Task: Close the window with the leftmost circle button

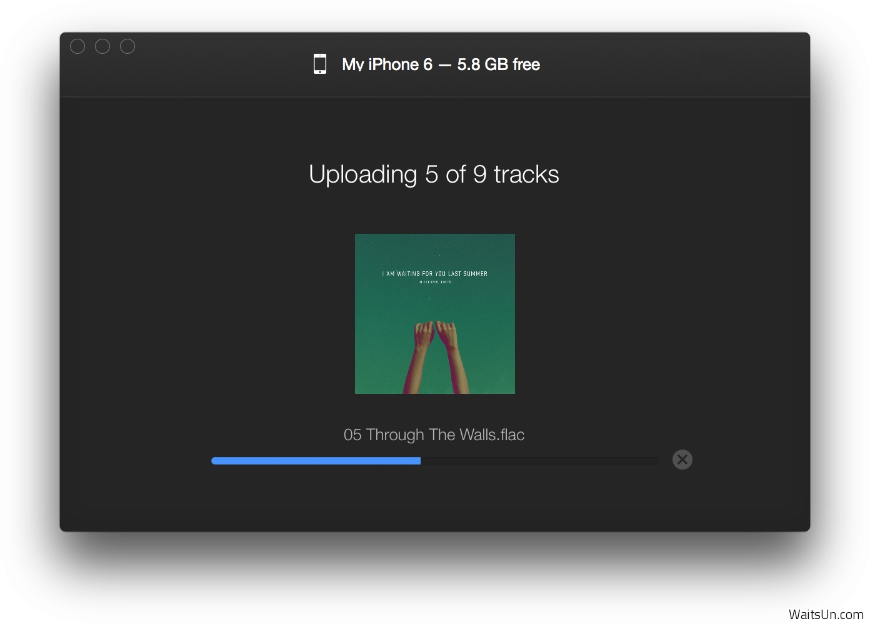Action: (x=77, y=46)
